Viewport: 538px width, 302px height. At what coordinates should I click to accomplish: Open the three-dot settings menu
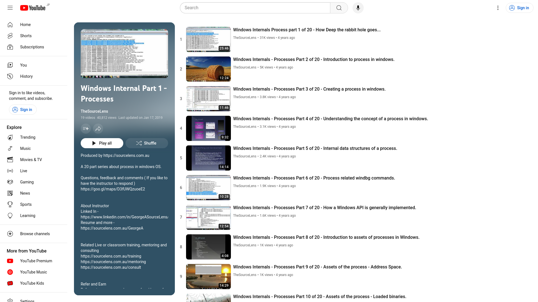[498, 8]
